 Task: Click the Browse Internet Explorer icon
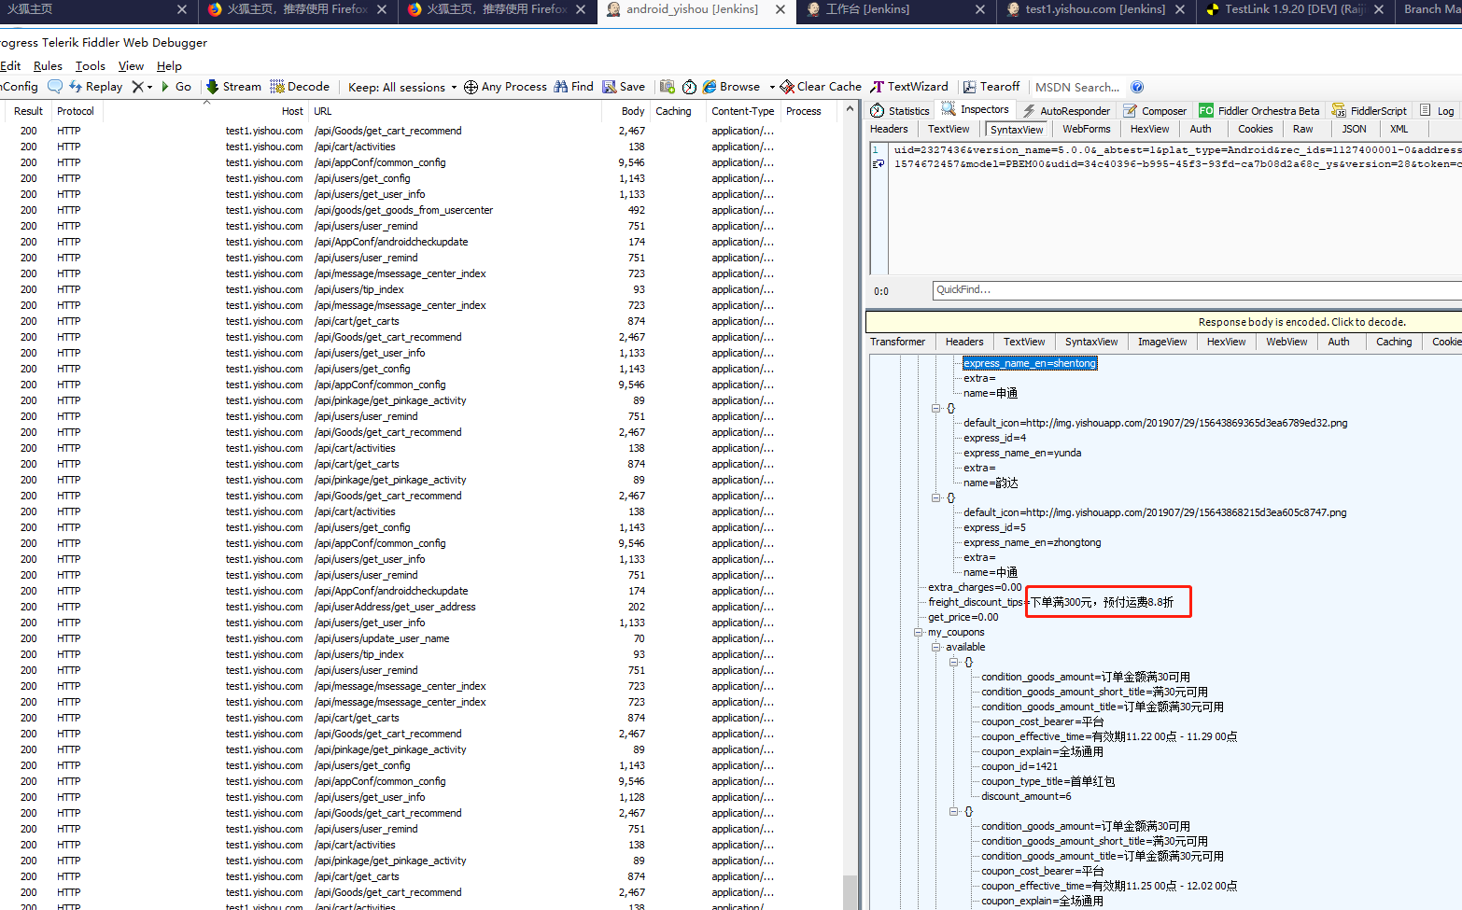point(710,86)
